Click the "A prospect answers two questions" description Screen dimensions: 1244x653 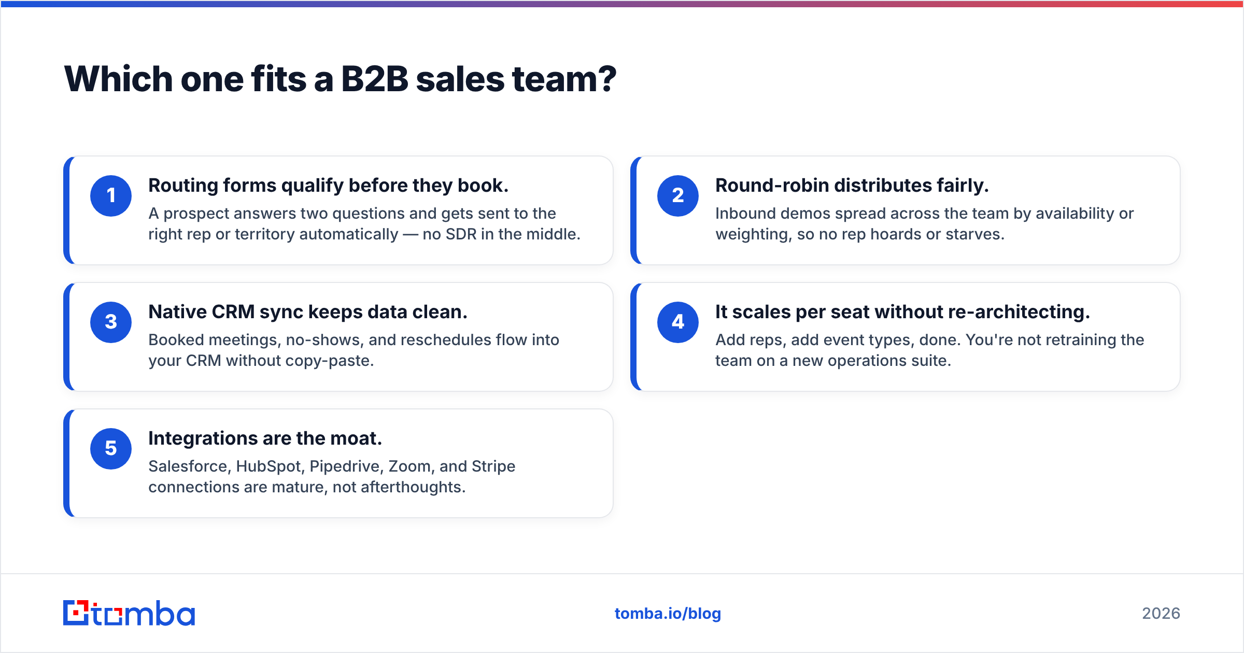(x=364, y=224)
